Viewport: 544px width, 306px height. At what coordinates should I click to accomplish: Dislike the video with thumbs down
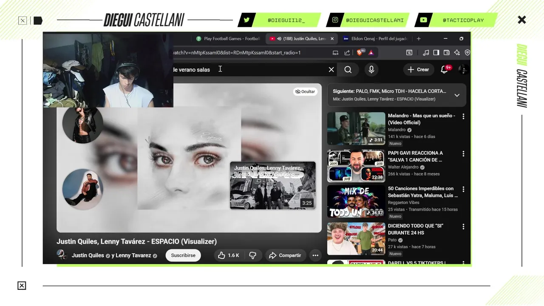pyautogui.click(x=252, y=255)
